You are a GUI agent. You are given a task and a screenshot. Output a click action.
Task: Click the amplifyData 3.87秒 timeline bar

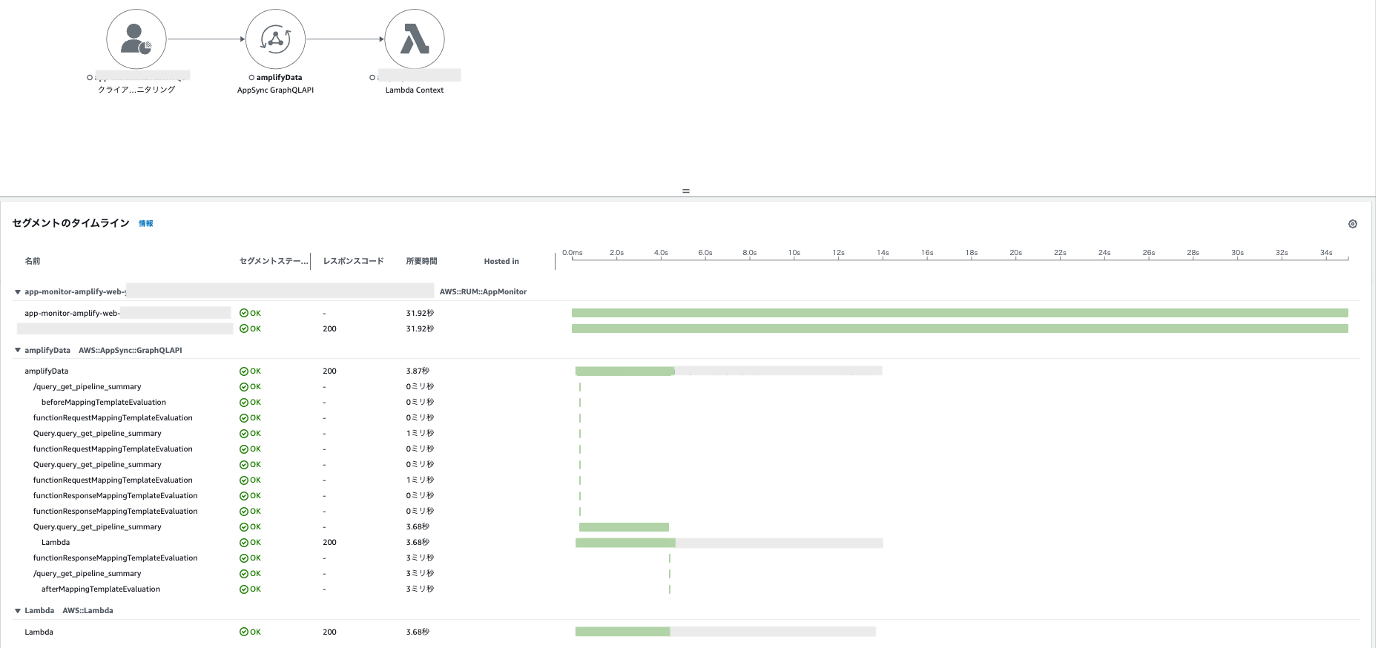click(x=624, y=371)
